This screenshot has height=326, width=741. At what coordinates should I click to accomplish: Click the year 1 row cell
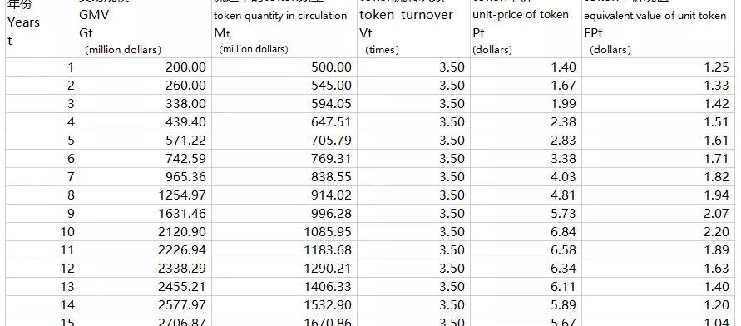point(41,67)
